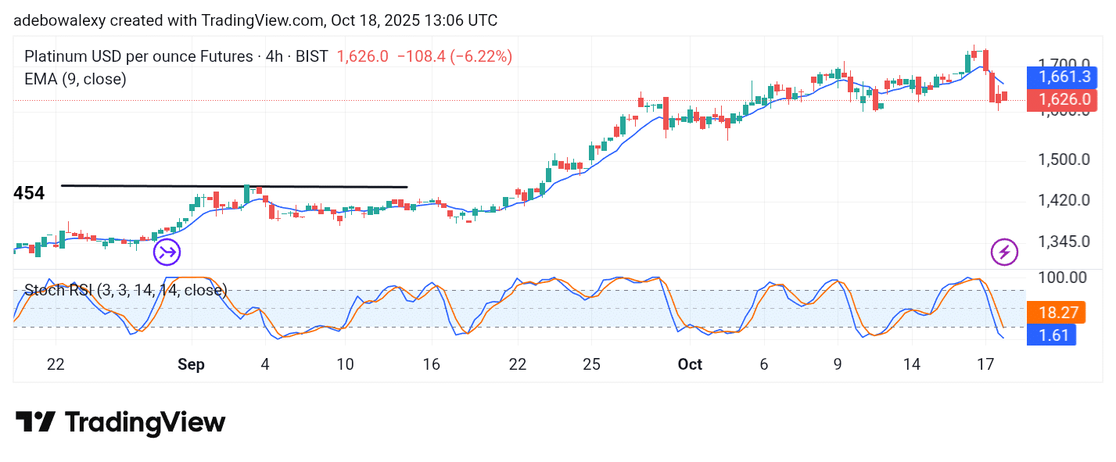The width and height of the screenshot is (1116, 462).
Task: Select the black horizontal resistance line
Action: [x=235, y=186]
